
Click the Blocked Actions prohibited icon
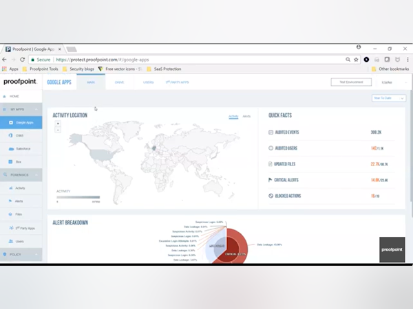(271, 196)
